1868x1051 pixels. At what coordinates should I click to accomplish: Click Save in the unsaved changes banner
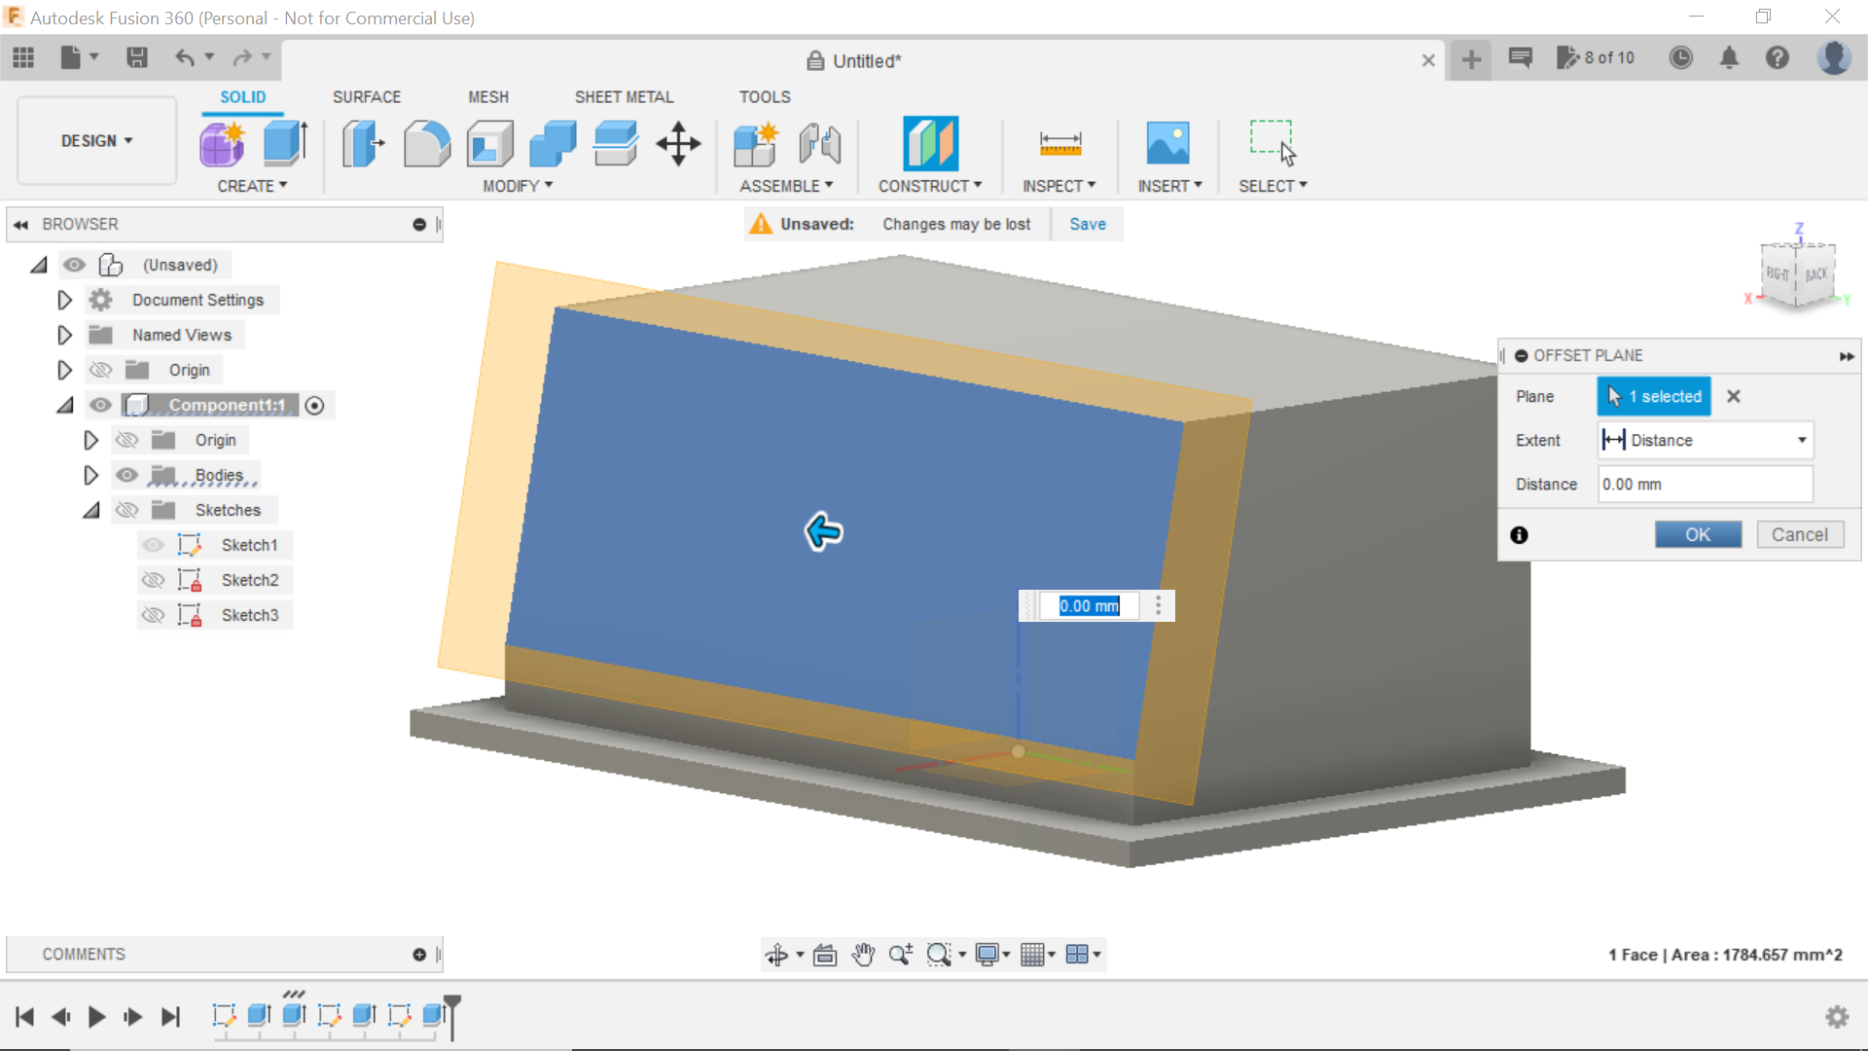[1087, 224]
